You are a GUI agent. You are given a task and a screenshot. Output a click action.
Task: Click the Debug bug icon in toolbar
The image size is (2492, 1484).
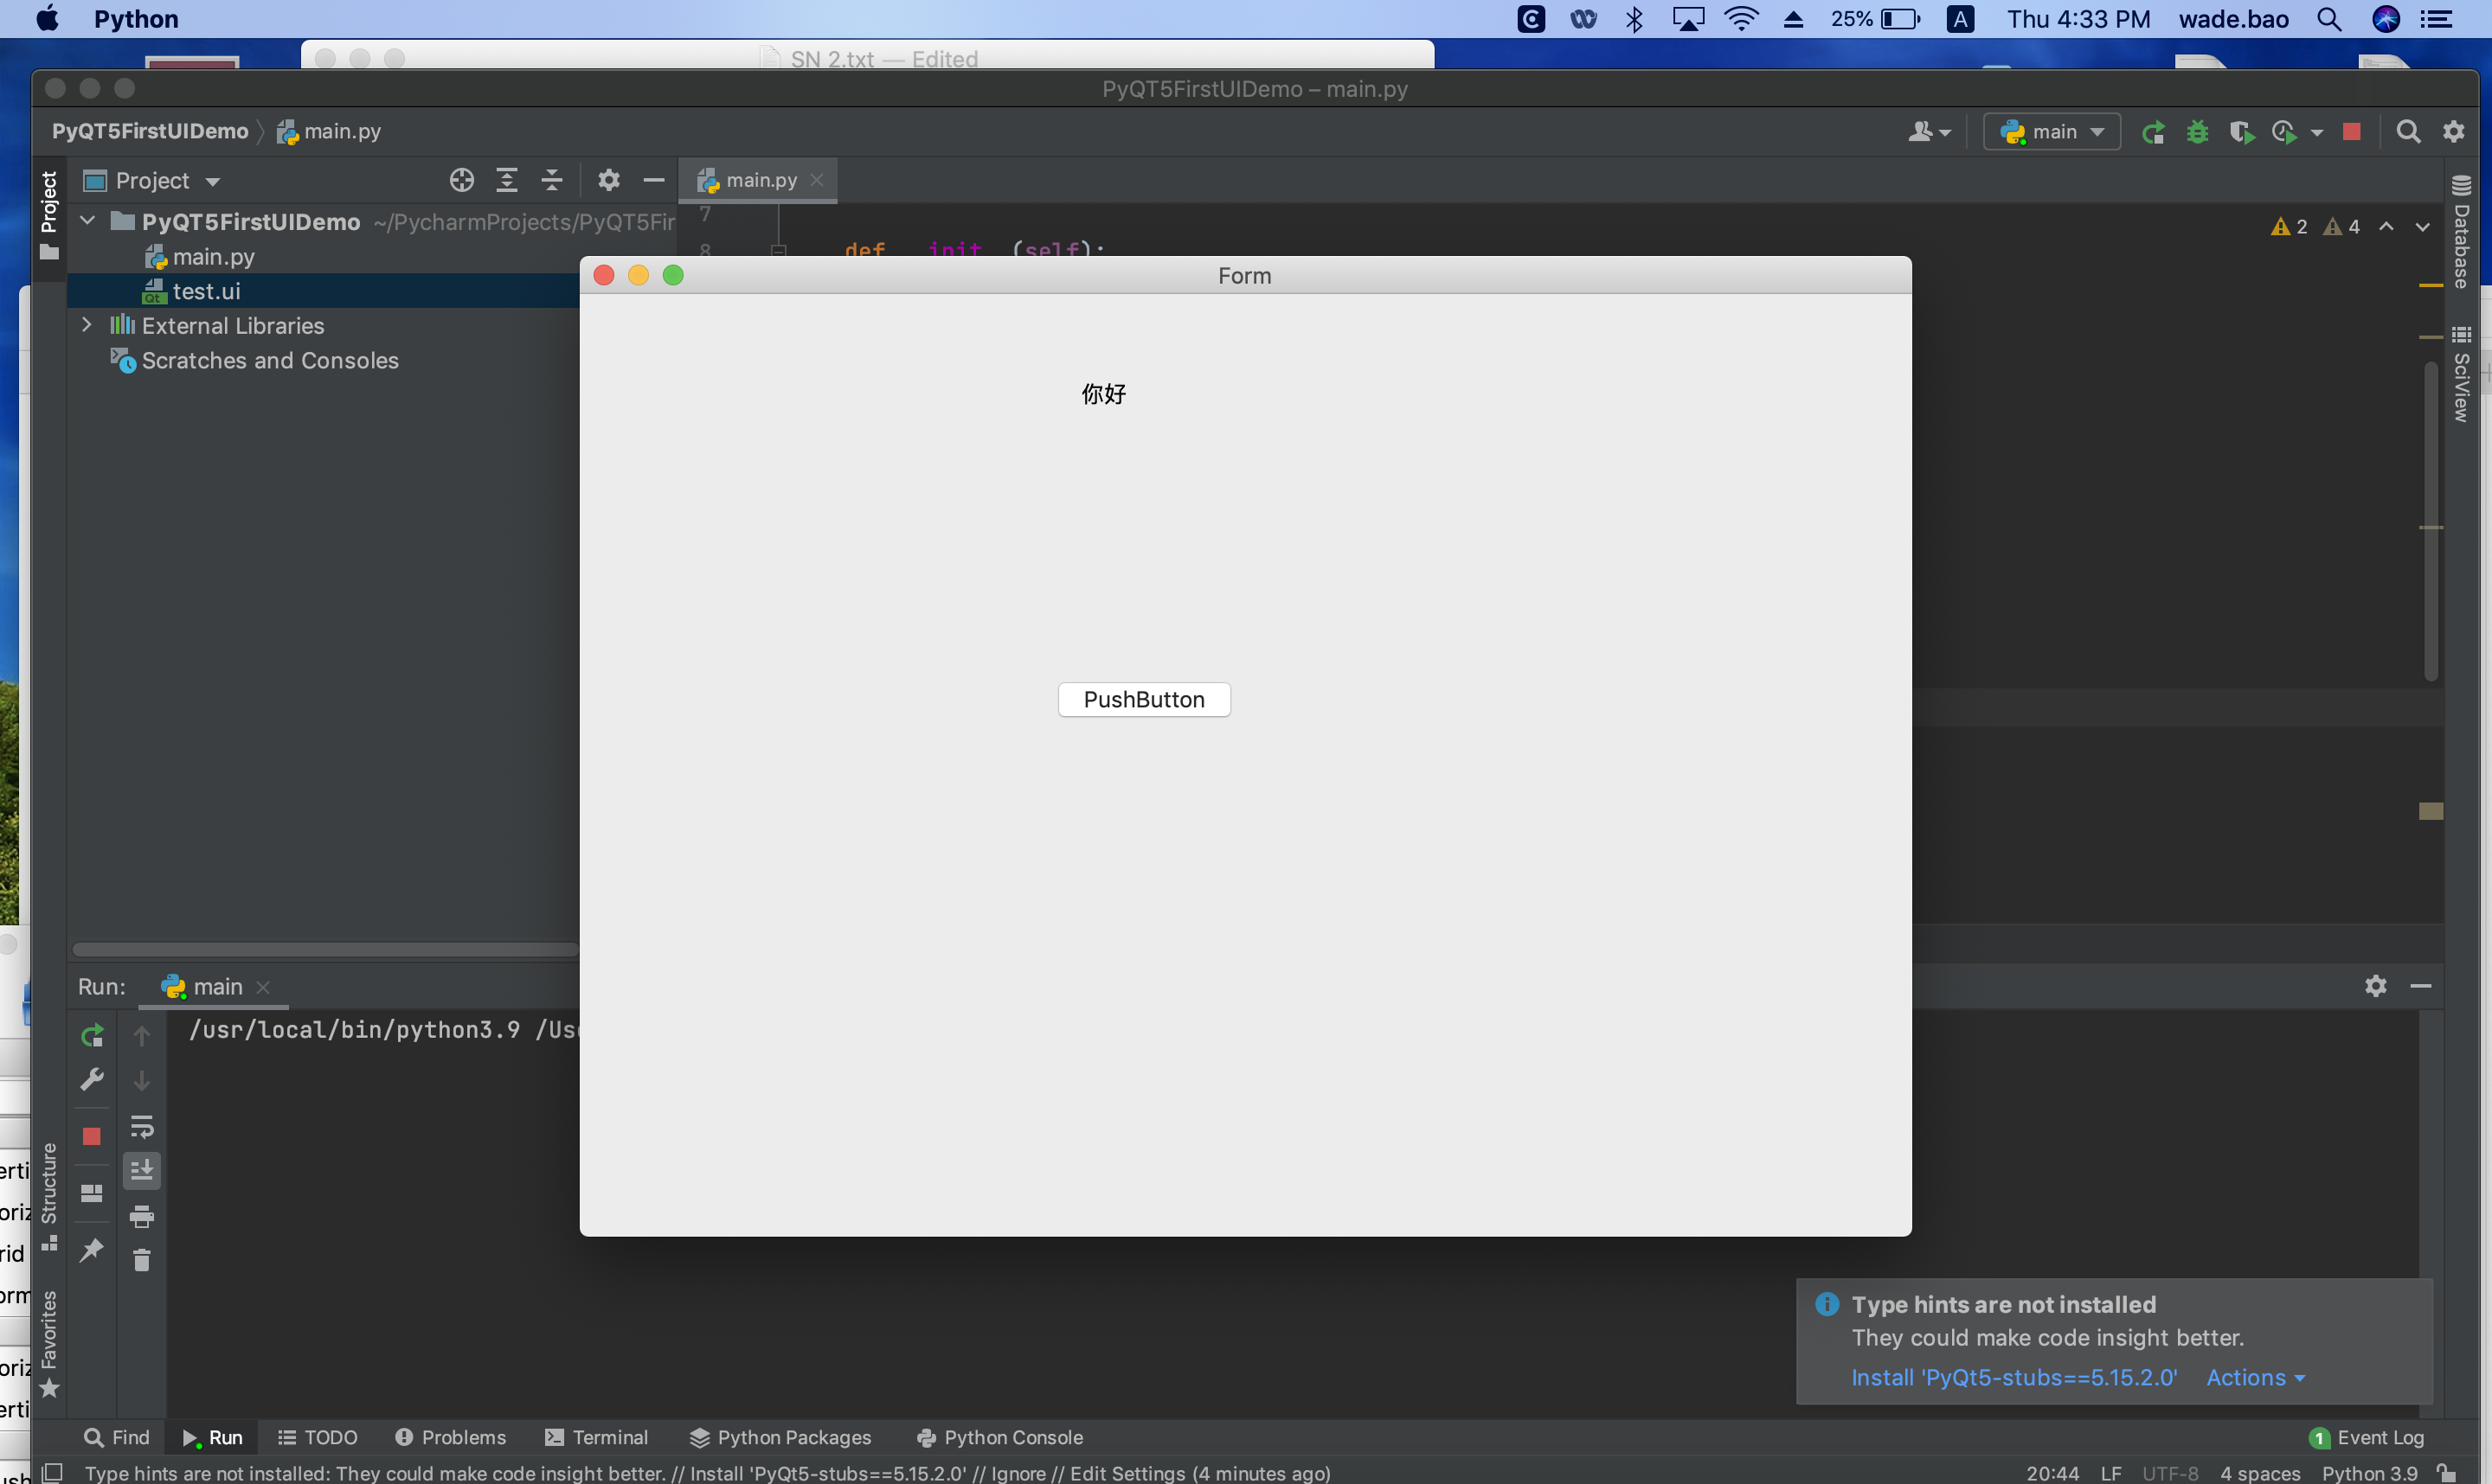(2197, 132)
